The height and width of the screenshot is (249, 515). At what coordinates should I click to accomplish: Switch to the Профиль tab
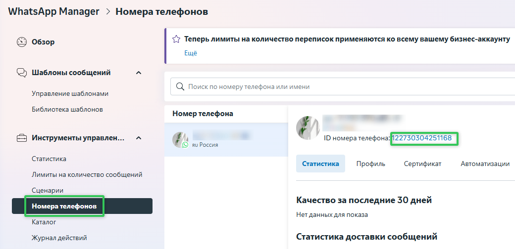tap(370, 164)
